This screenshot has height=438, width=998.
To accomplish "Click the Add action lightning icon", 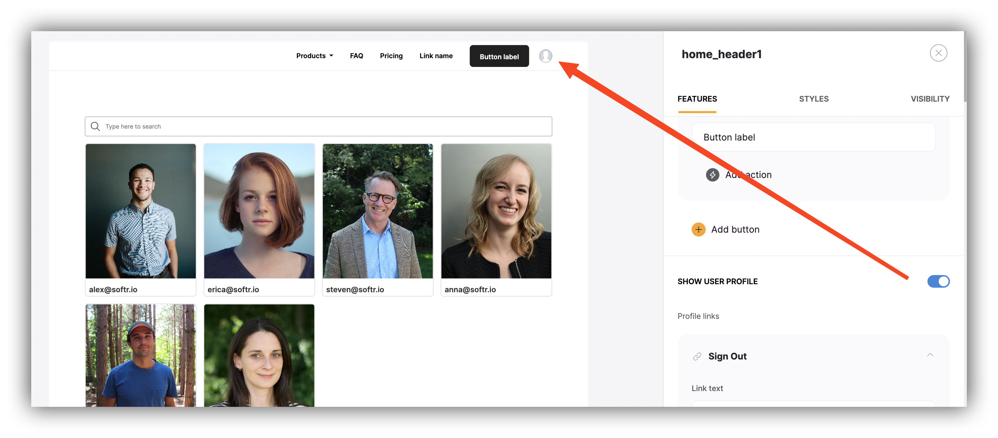I will click(x=712, y=174).
